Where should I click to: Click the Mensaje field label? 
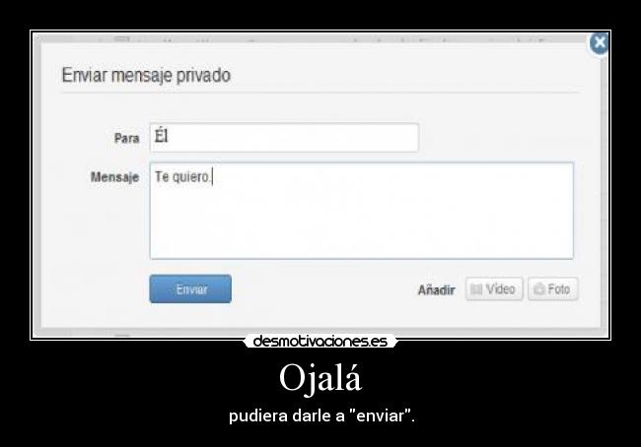click(x=114, y=177)
